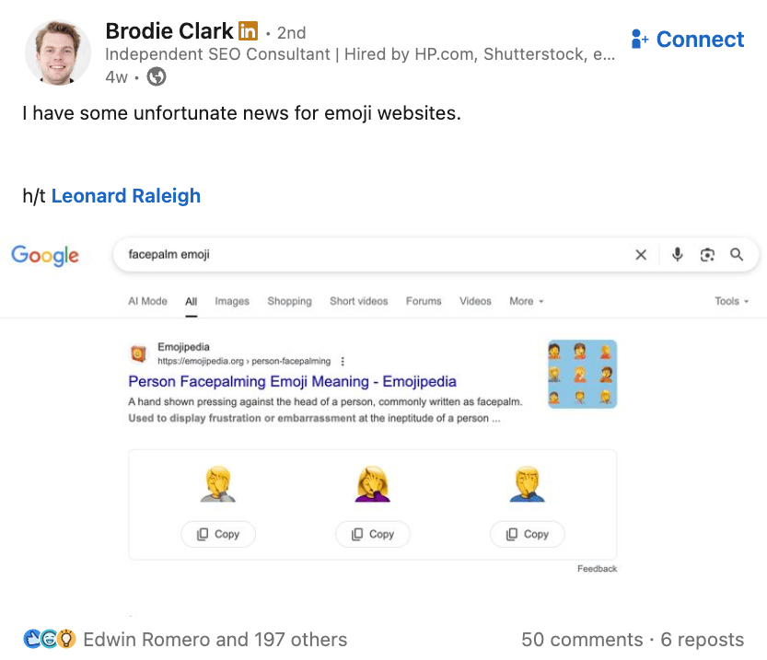Open the Tools dropdown
The height and width of the screenshot is (660, 767).
731,301
